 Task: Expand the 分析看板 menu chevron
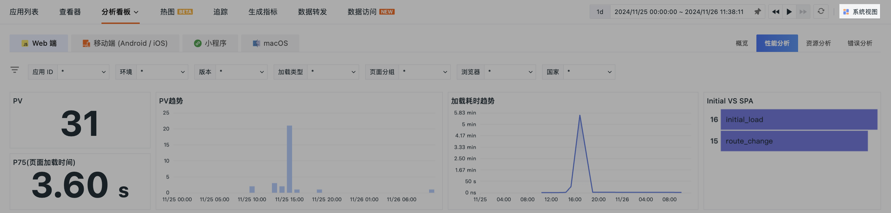[136, 12]
